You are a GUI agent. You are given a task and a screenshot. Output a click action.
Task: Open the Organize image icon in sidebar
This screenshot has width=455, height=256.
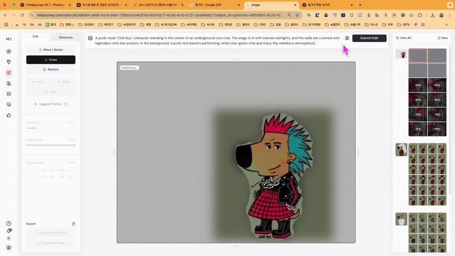[9, 94]
